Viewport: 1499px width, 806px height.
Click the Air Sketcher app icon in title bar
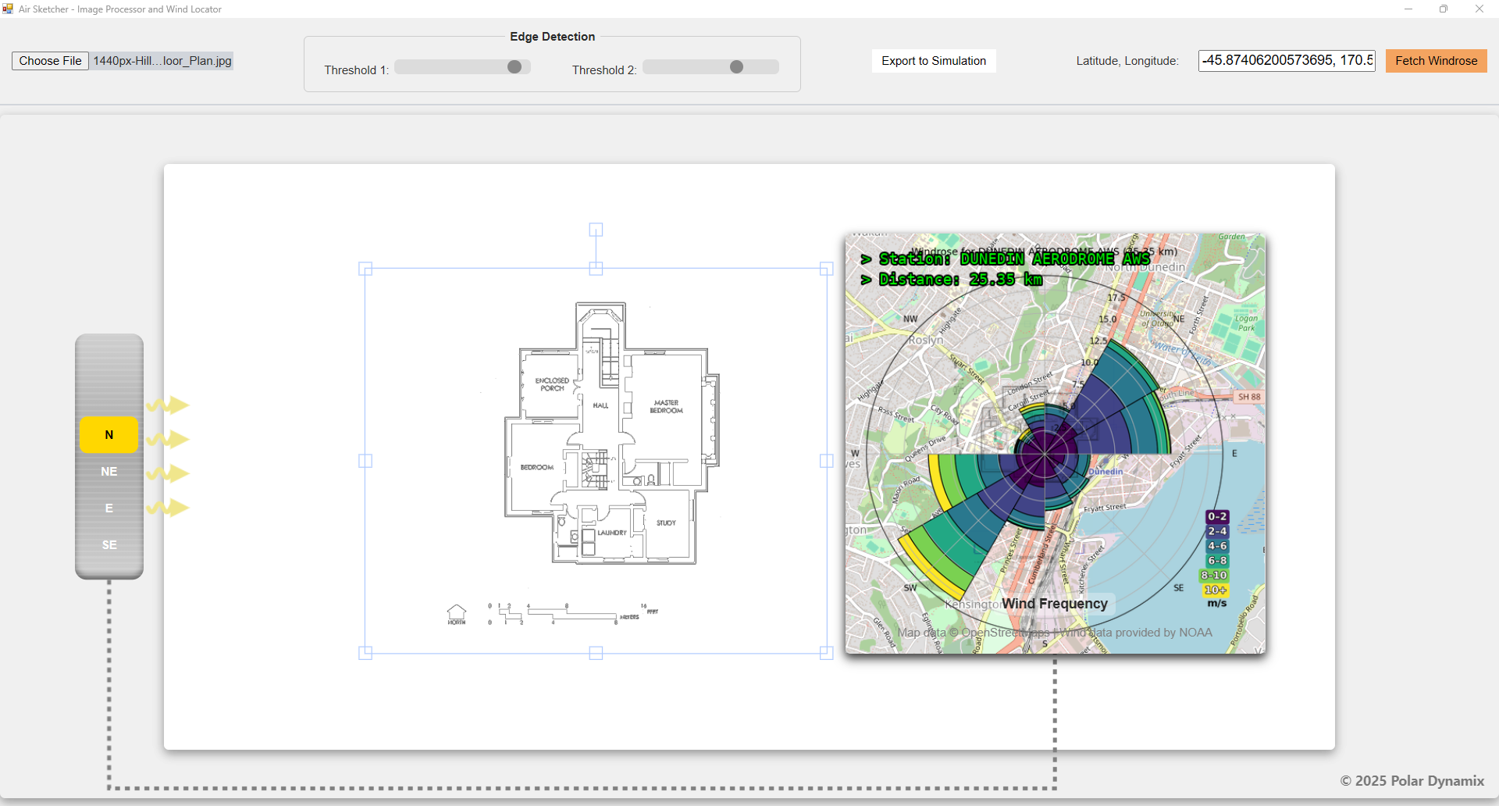[x=8, y=9]
